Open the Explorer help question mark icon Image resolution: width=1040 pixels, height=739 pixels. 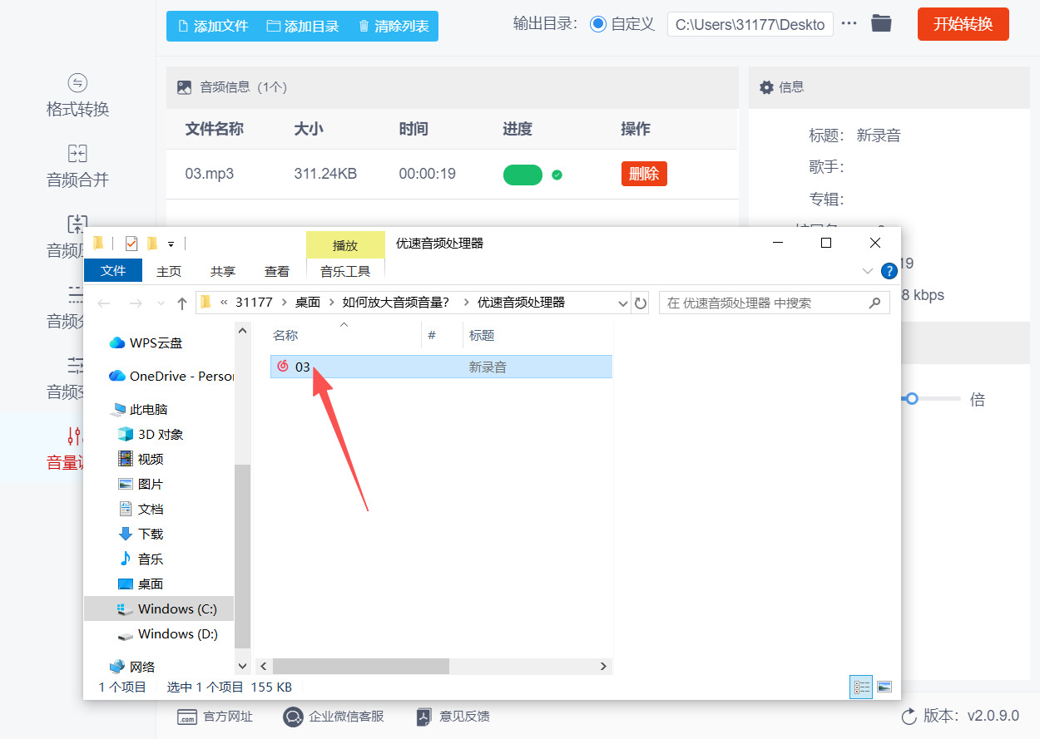tap(888, 270)
